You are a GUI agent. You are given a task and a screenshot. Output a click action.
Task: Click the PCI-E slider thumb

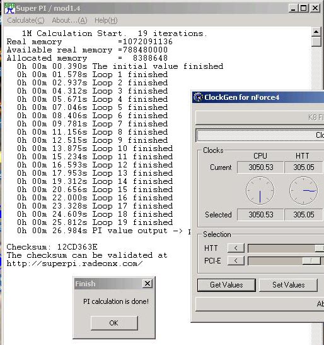coord(311,261)
